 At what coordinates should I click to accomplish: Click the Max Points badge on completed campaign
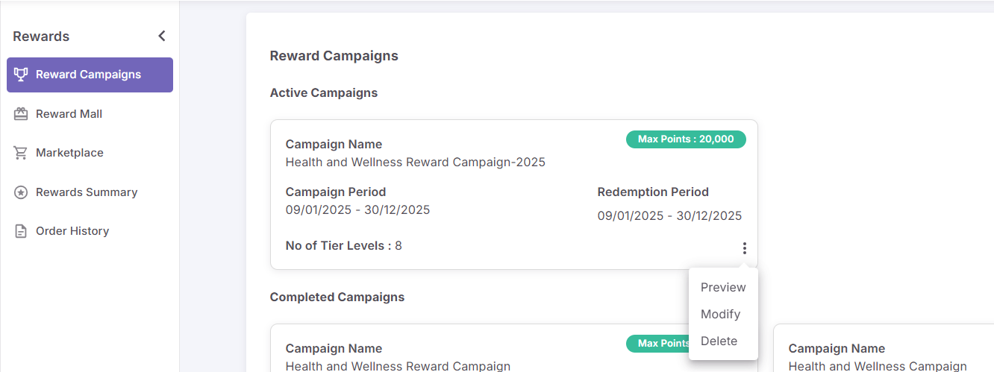click(657, 344)
